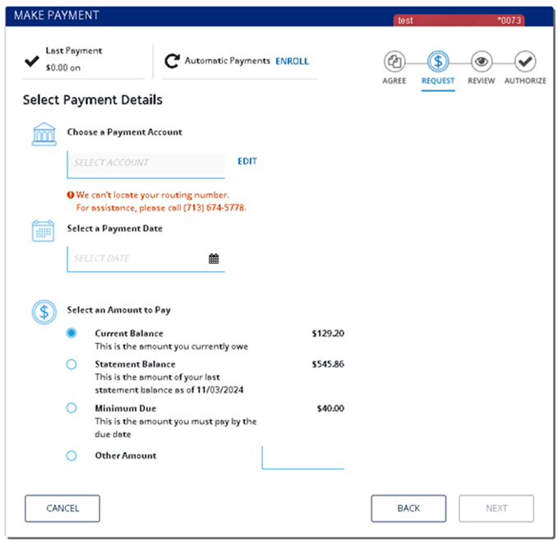Click the calendar icon beside Select a Payment Date

[x=43, y=231]
